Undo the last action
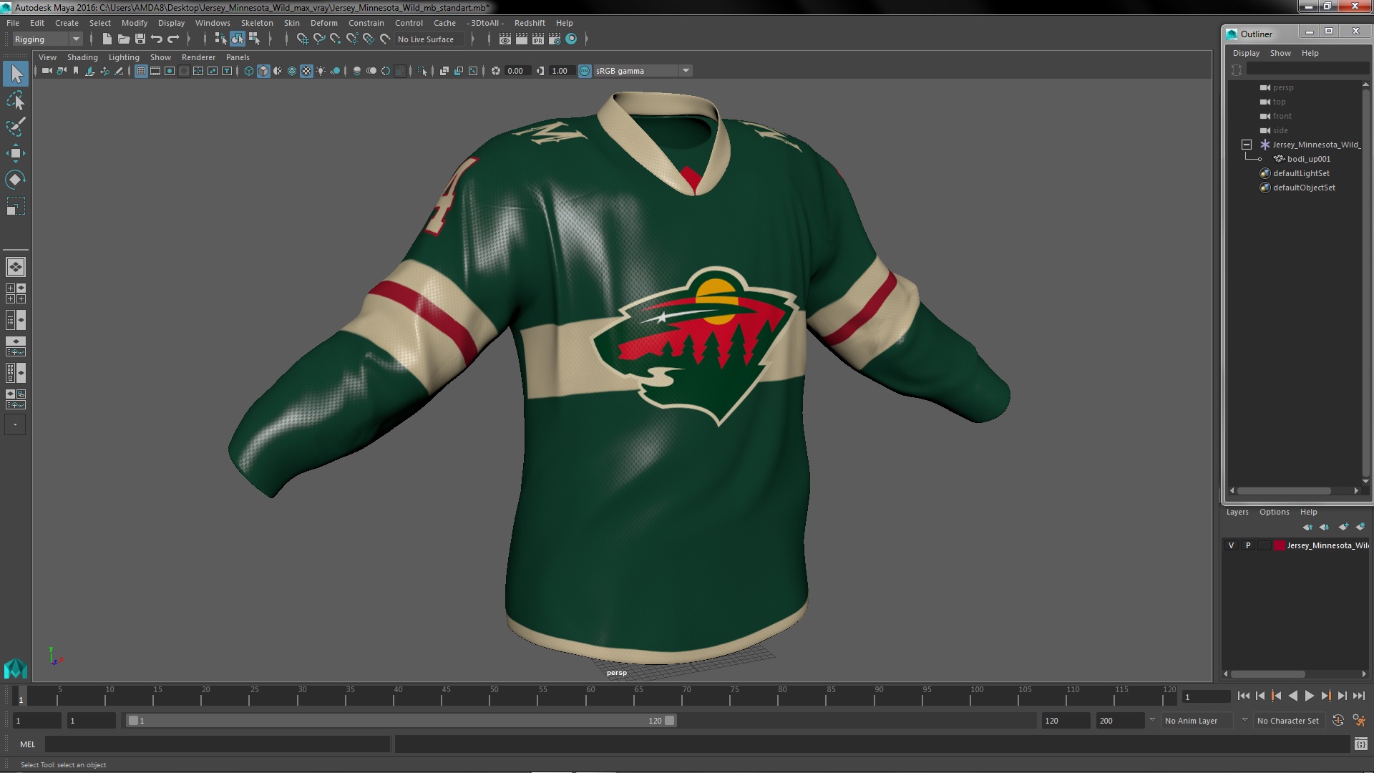 (x=157, y=39)
